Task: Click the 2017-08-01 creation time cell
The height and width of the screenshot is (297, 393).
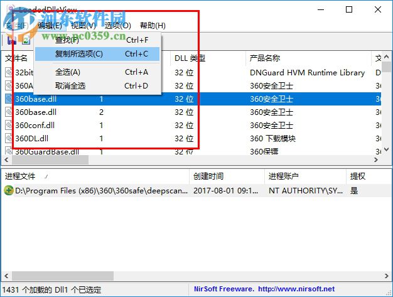Action: click(x=225, y=190)
